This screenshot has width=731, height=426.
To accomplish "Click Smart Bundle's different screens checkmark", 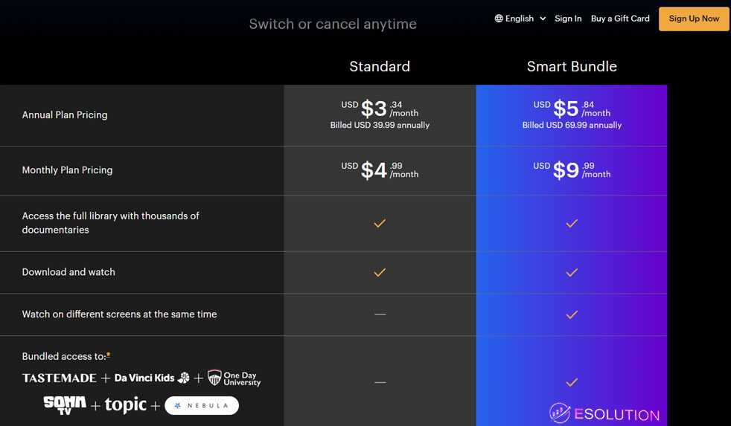I will coord(572,314).
